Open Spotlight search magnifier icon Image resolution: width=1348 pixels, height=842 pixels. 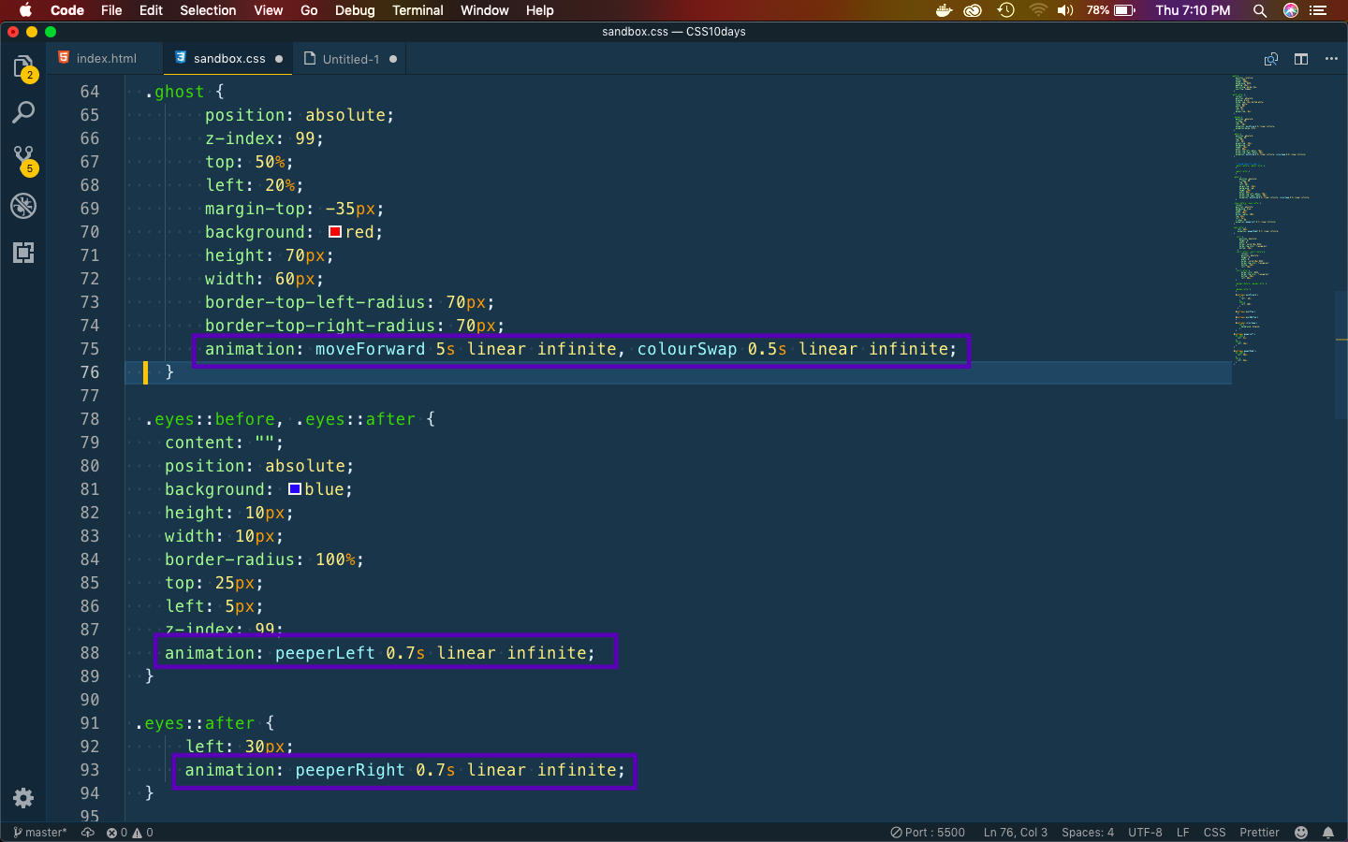point(1260,10)
